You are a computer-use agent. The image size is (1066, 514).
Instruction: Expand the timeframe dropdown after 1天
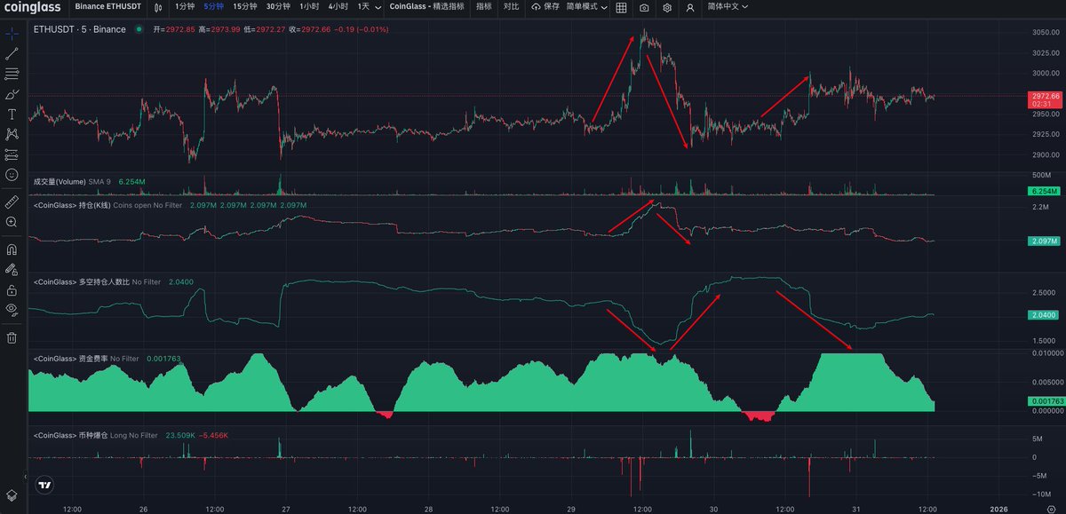pyautogui.click(x=378, y=7)
